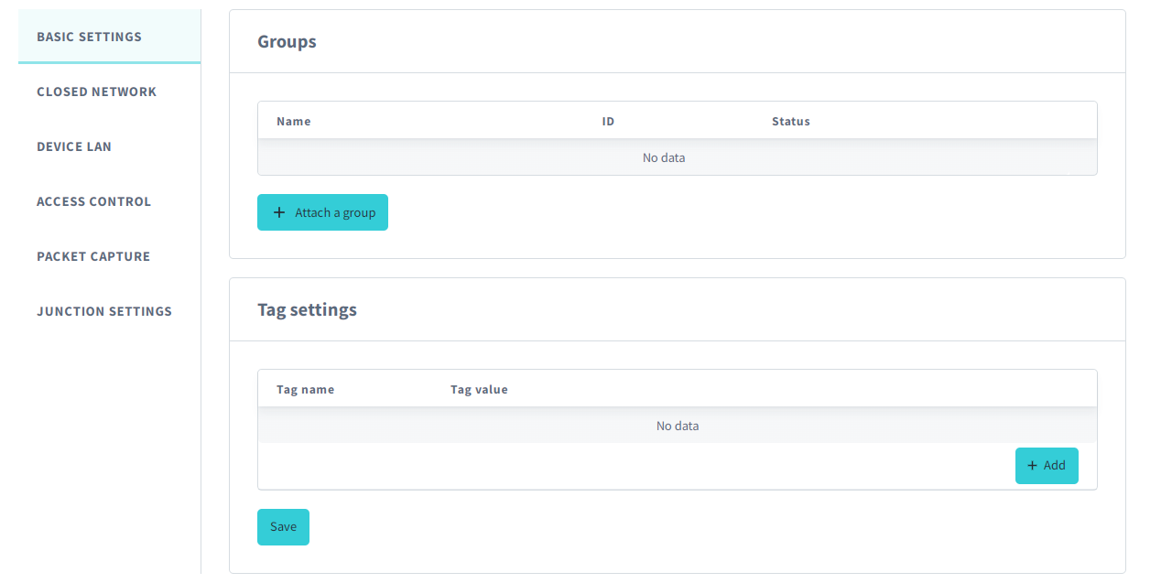Switch to Closed Network section

109,92
